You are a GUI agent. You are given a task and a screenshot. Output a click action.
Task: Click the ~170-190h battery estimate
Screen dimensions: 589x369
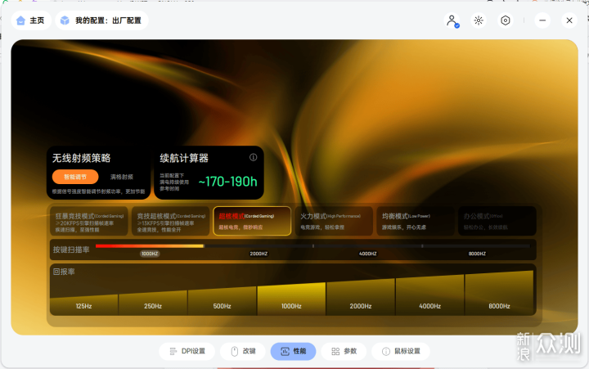point(227,182)
